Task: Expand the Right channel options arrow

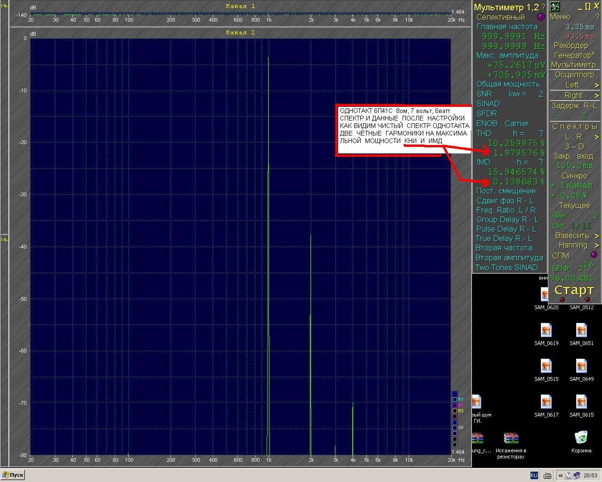Action: (596, 96)
